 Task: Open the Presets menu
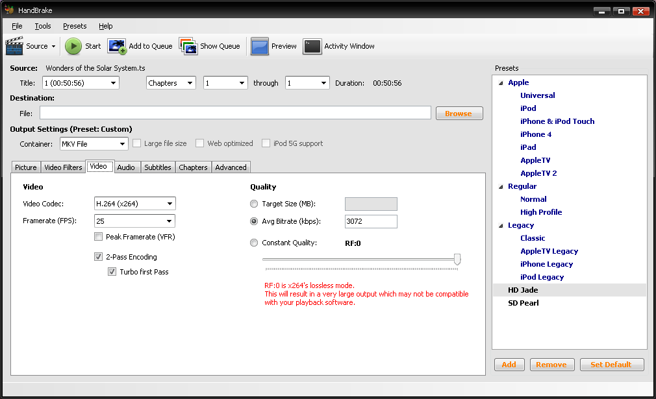(75, 26)
